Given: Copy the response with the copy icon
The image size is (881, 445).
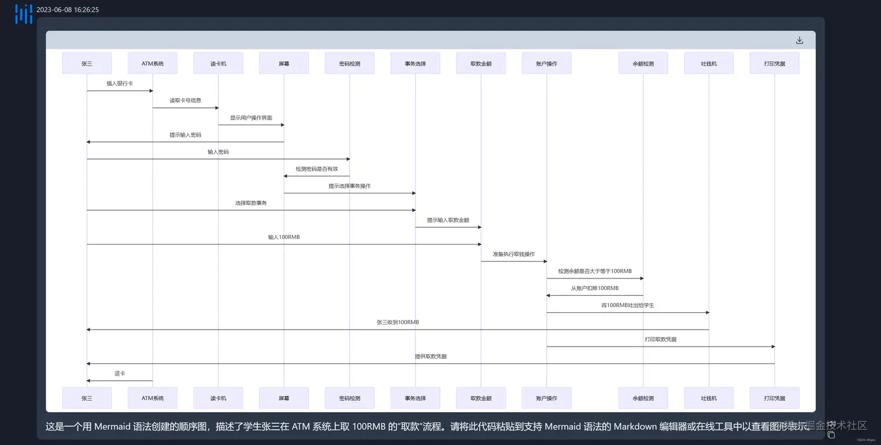Looking at the screenshot, I should [831, 435].
